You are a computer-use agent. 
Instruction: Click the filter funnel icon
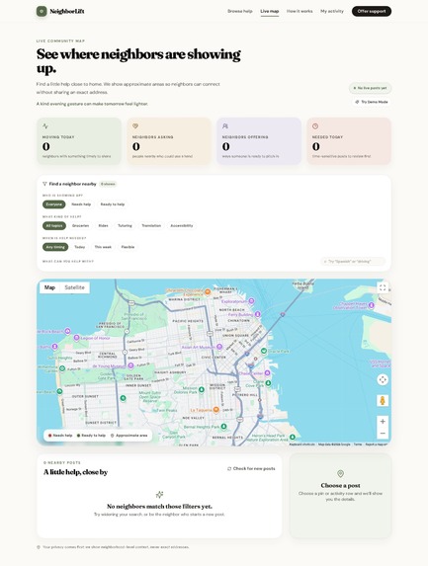point(44,184)
